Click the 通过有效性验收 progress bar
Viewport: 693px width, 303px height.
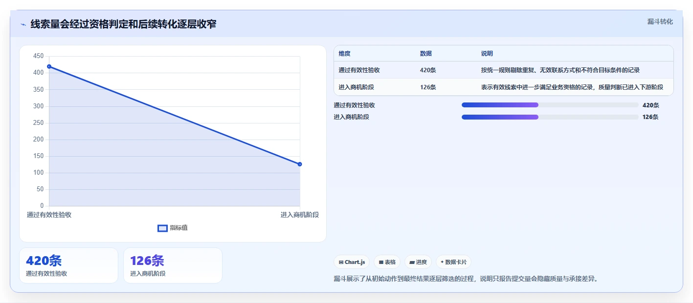coord(550,105)
